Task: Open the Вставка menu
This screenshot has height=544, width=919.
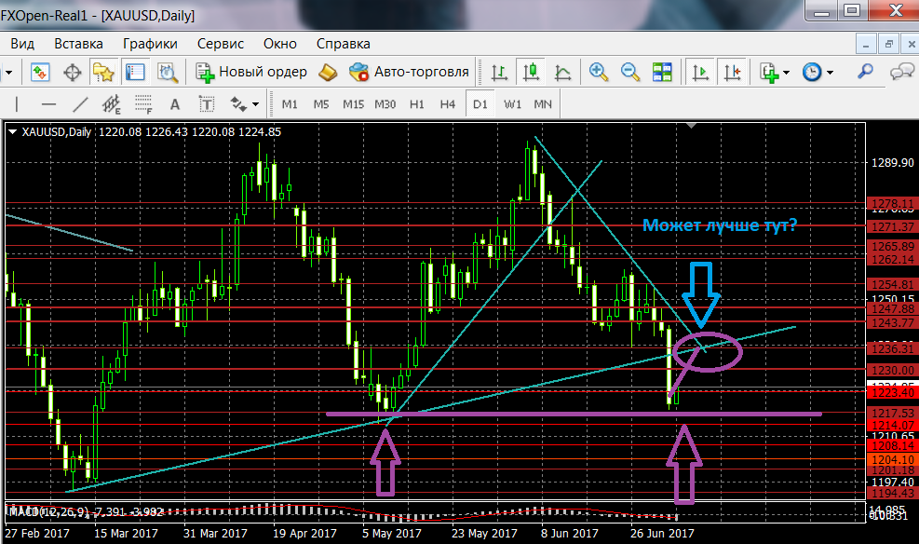Action: [x=78, y=44]
